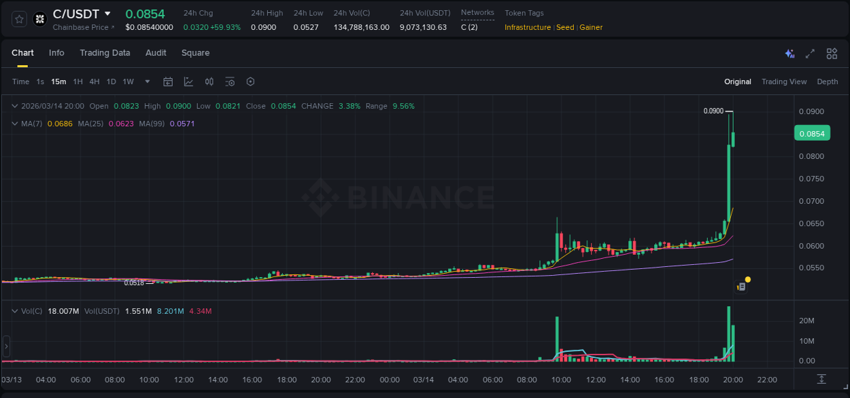Image resolution: width=850 pixels, height=398 pixels.
Task: Click the OHLC candle display icon
Action: pyautogui.click(x=209, y=82)
